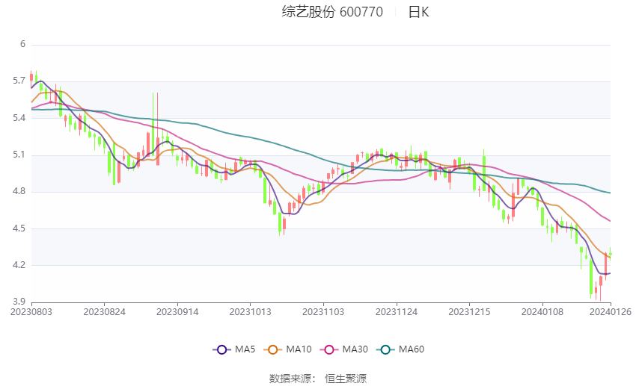Click the 日K label in title
The width and height of the screenshot is (636, 386).
pyautogui.click(x=418, y=12)
